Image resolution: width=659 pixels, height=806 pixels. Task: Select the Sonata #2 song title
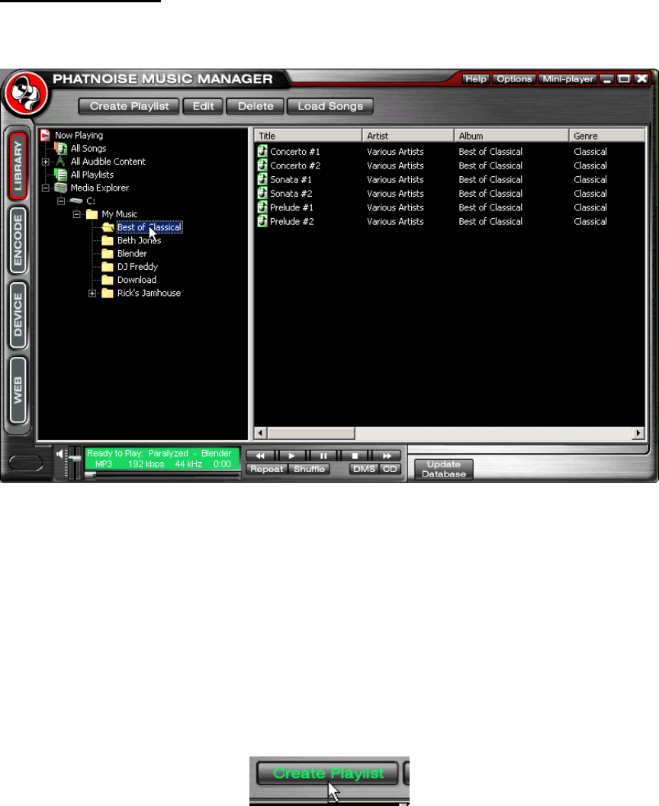coord(291,193)
